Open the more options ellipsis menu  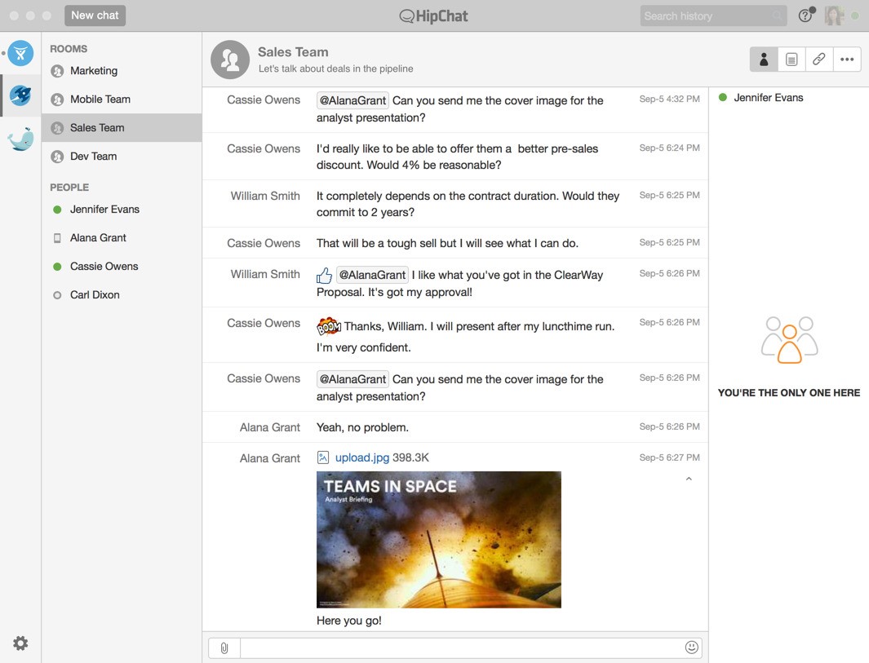847,60
